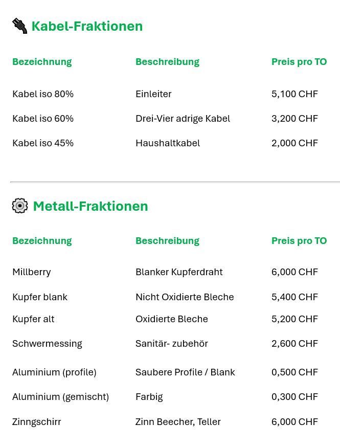
Task: Click the Beschreibung header in the Kabel table
Action: click(x=167, y=62)
